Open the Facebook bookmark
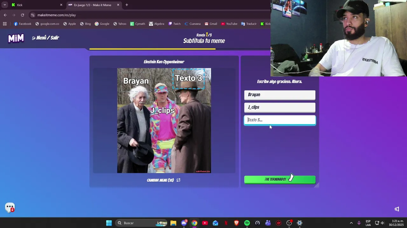Image resolution: width=407 pixels, height=228 pixels. pyautogui.click(x=22, y=24)
